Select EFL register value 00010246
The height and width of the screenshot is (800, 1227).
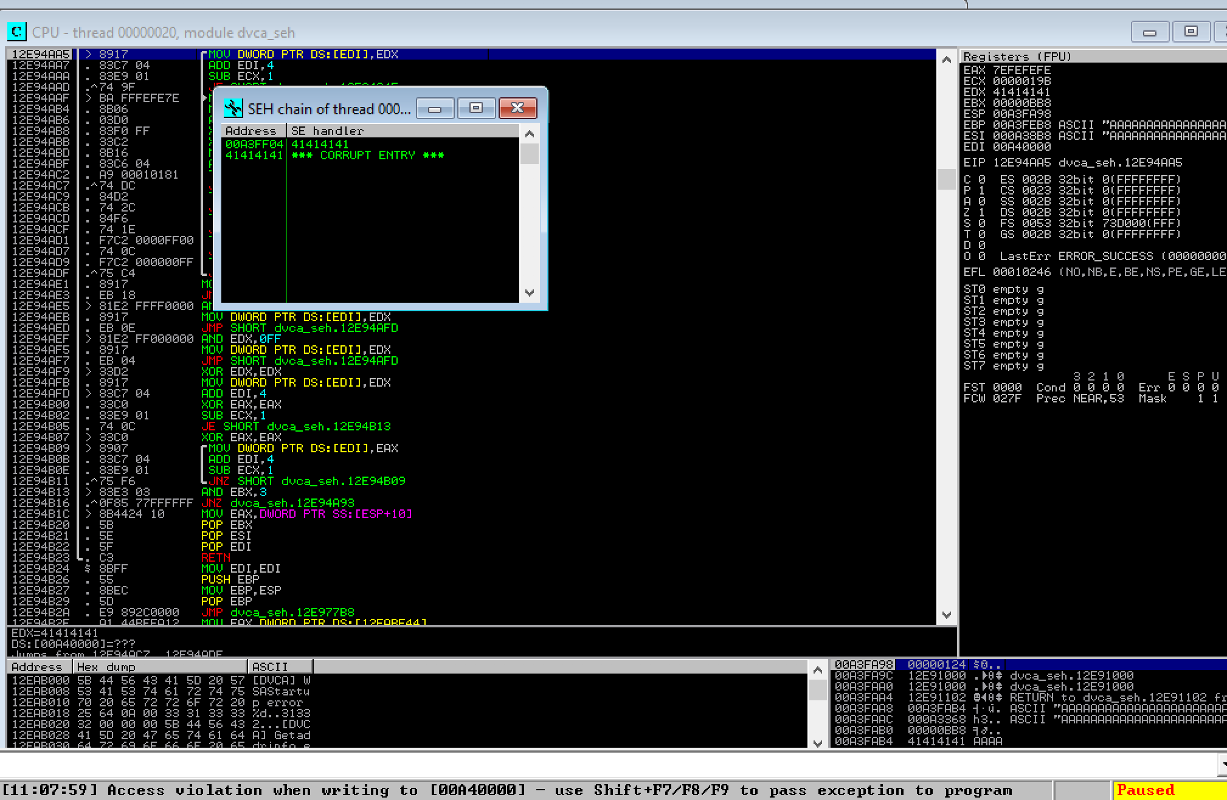click(x=1021, y=272)
